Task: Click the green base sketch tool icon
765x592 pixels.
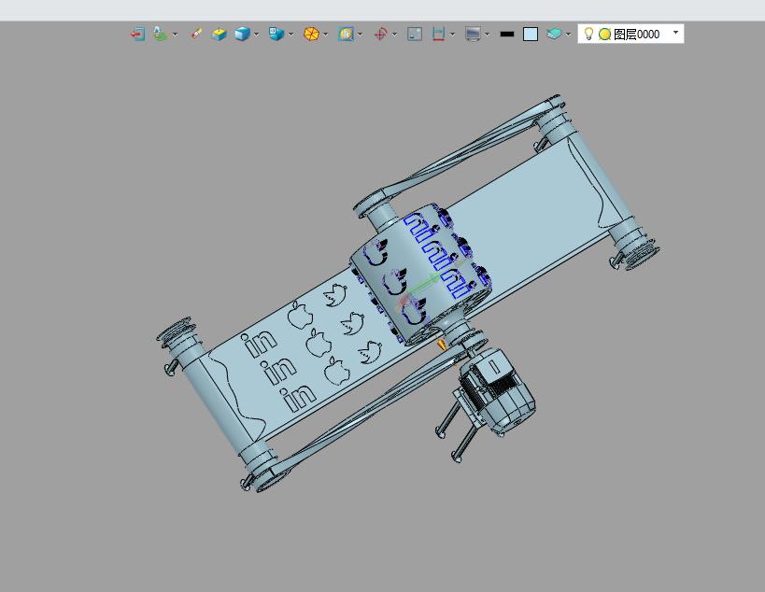Action: 160,34
